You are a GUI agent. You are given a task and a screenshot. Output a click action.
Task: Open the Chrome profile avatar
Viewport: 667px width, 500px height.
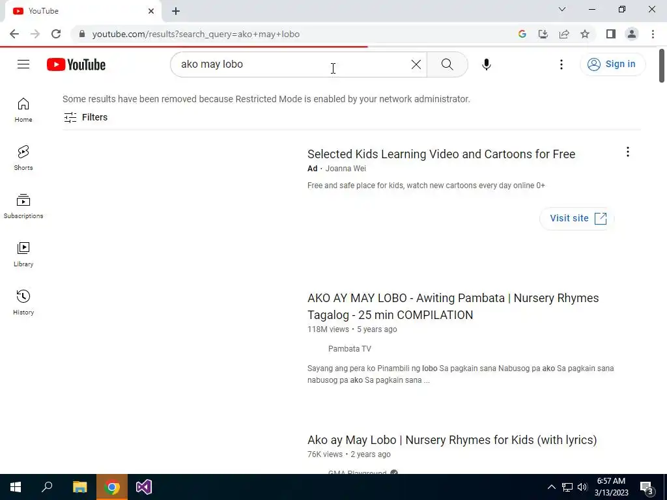tap(632, 34)
